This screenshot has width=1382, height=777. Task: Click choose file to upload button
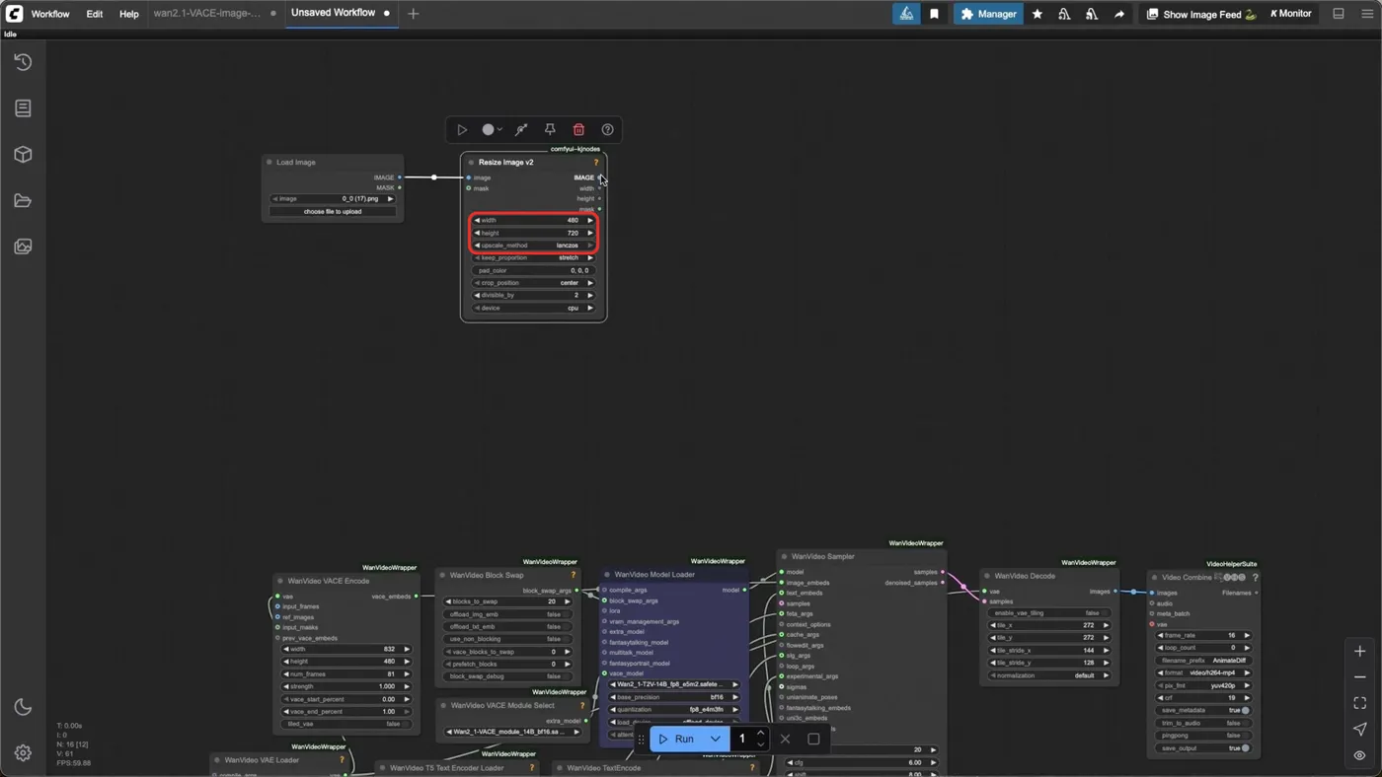tap(333, 211)
